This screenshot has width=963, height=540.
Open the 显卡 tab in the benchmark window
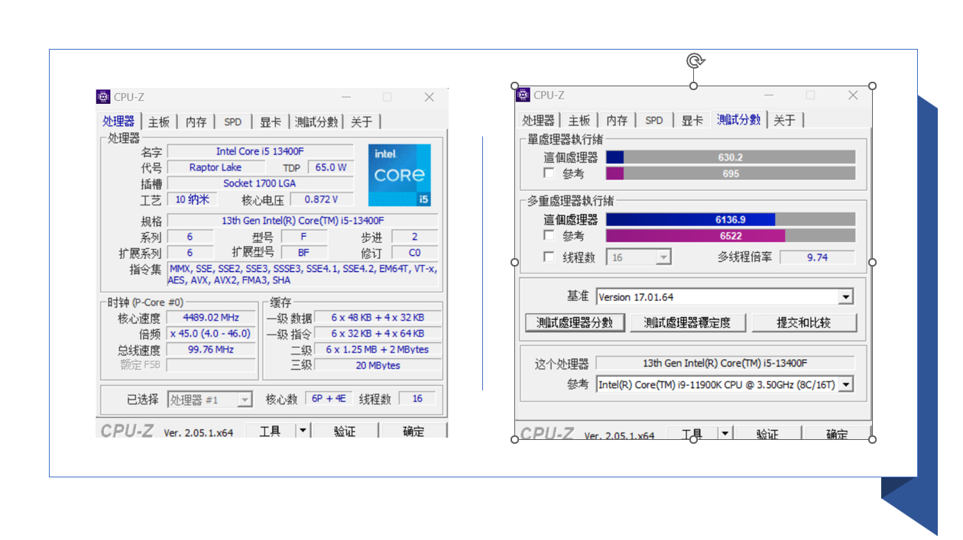[x=692, y=121]
